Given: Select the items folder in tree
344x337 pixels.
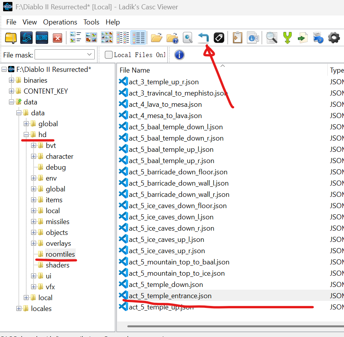Looking at the screenshot, I should pyautogui.click(x=54, y=200).
